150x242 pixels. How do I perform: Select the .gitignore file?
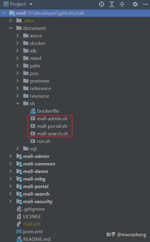34,209
